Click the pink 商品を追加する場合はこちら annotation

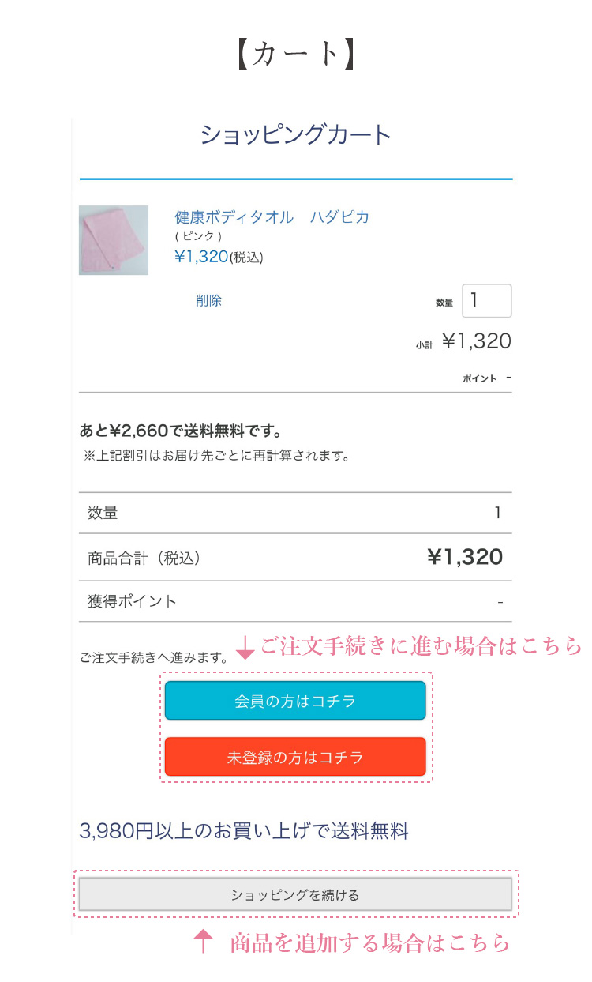pos(370,942)
